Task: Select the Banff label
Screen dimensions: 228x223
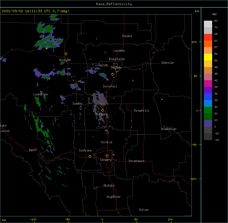Action: (33, 150)
